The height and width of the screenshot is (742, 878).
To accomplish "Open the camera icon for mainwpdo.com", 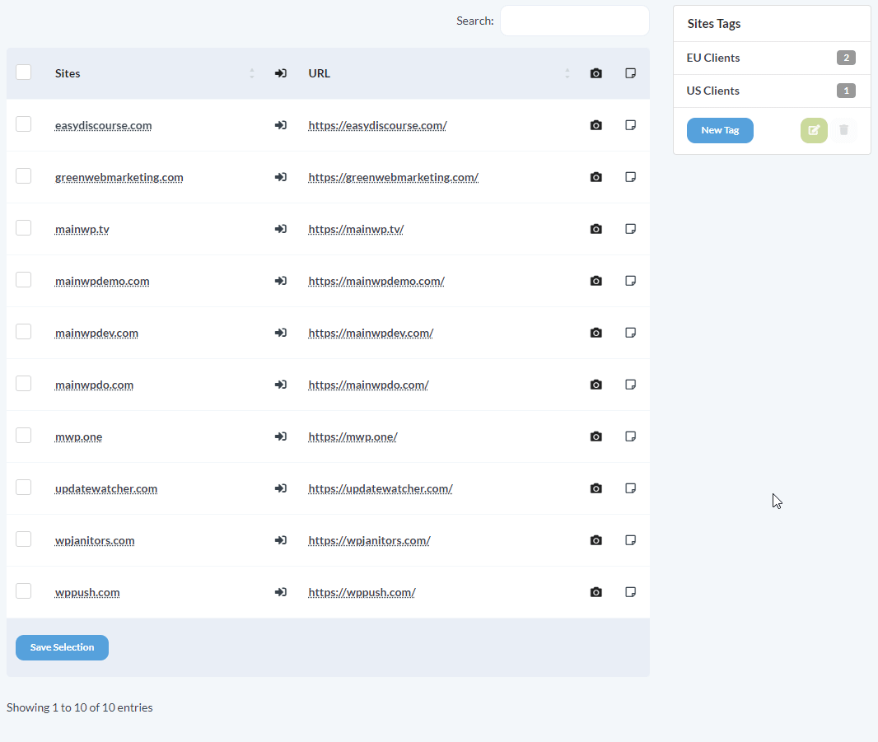I will coord(595,385).
